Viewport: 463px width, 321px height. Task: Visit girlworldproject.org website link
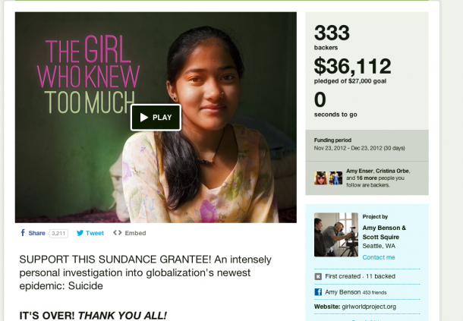(x=369, y=307)
